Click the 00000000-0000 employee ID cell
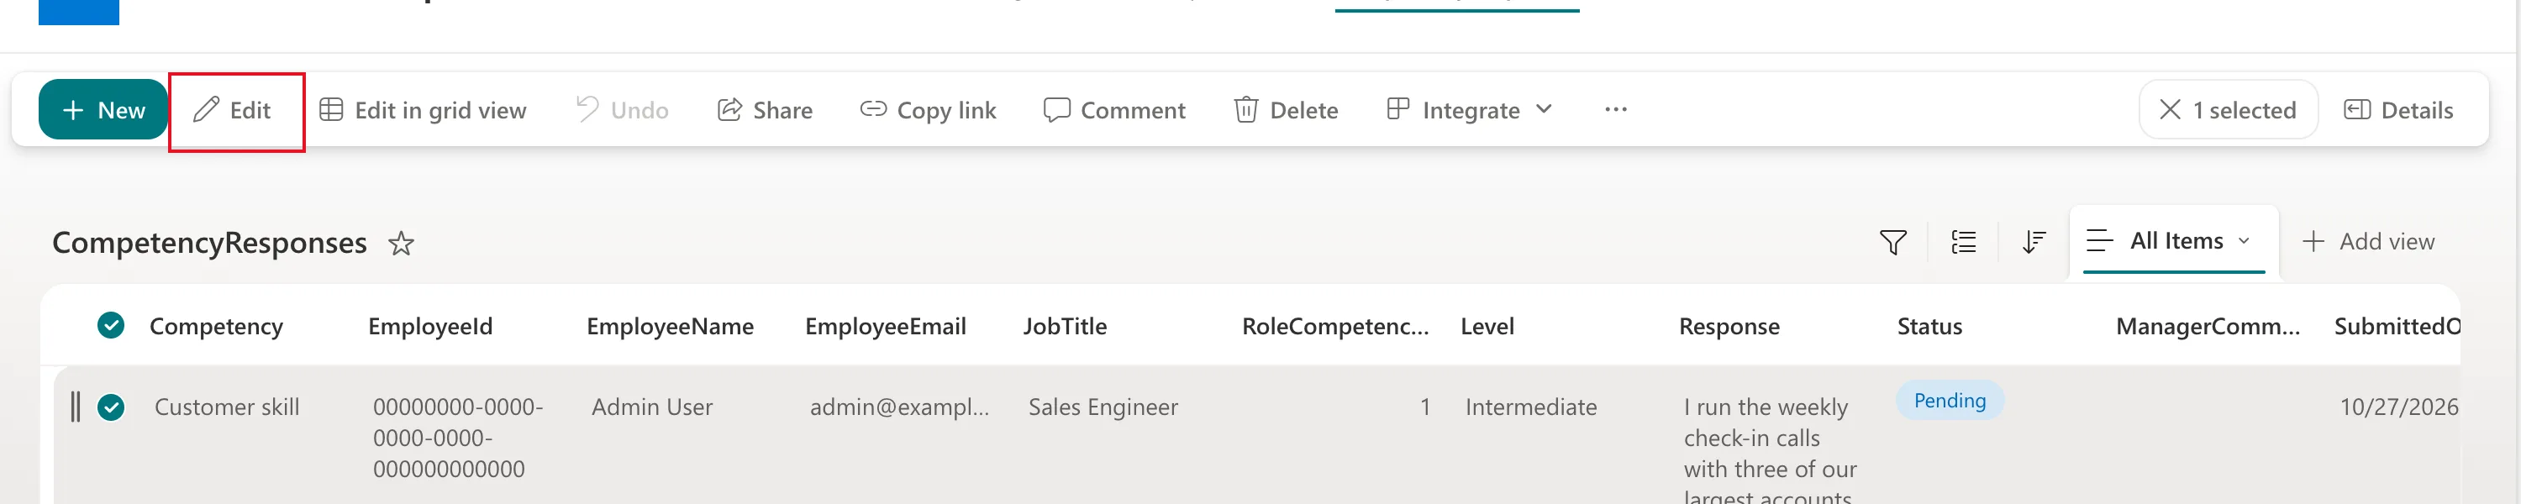Viewport: 2521px width, 504px height. coord(458,438)
